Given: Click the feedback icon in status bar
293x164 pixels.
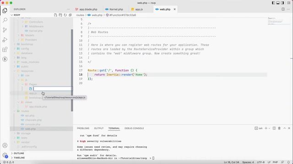Looking at the screenshot, I should pyautogui.click(x=282, y=162).
